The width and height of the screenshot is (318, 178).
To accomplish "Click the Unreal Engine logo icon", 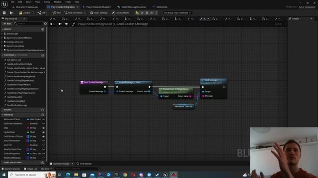I will [x=4, y=4].
